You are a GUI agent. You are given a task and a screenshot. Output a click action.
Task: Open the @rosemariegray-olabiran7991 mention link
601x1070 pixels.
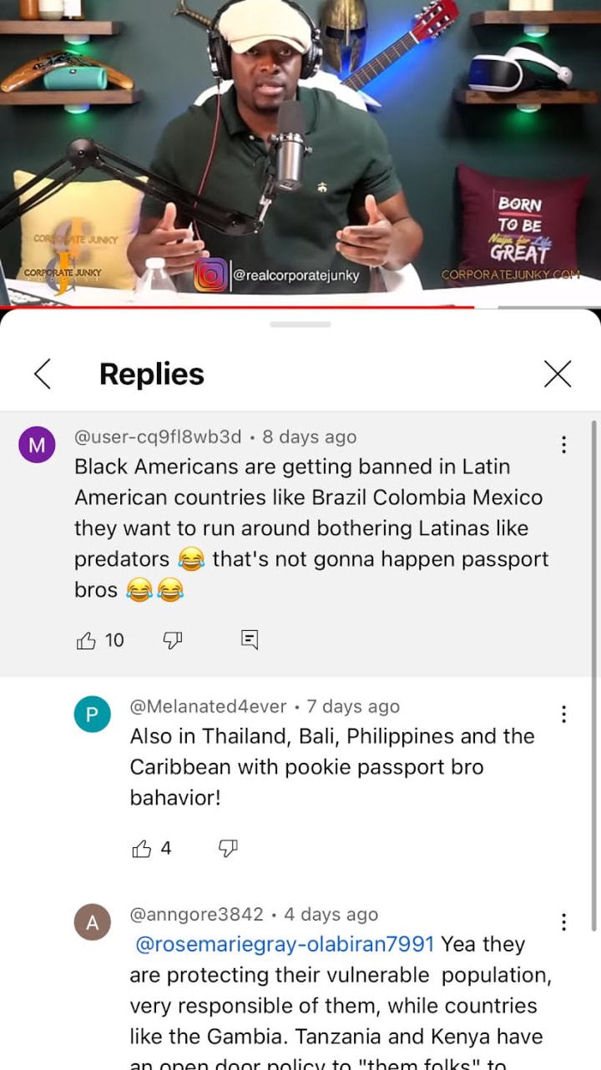coord(285,944)
